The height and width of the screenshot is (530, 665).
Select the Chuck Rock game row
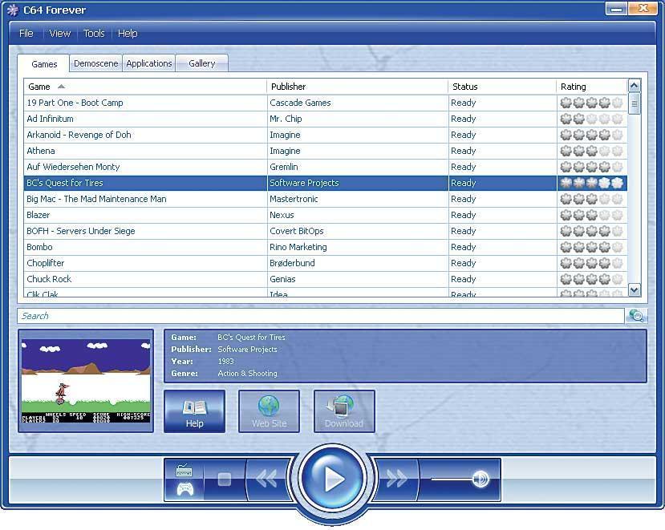[x=326, y=279]
